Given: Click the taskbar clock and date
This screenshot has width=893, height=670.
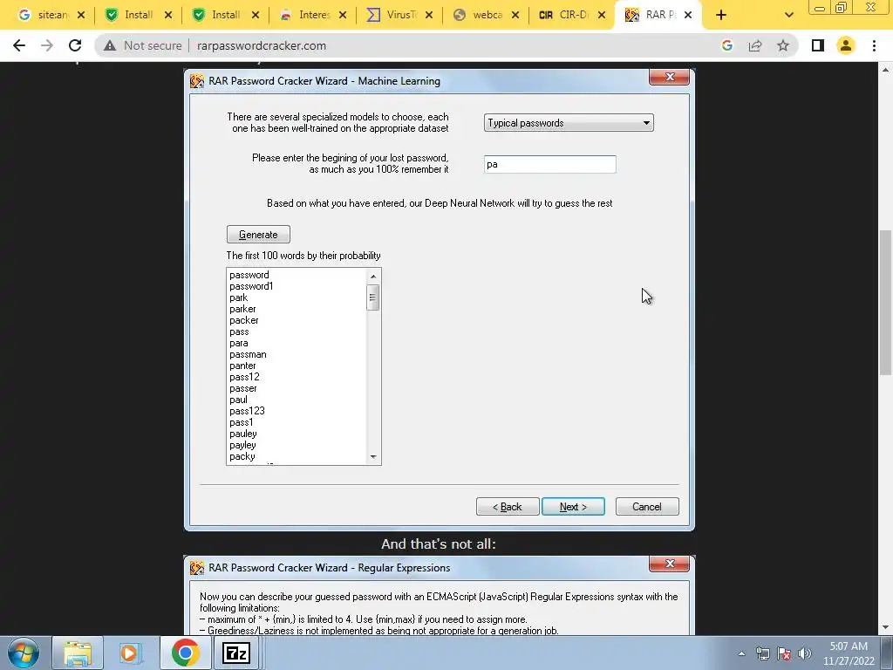Looking at the screenshot, I should (849, 653).
